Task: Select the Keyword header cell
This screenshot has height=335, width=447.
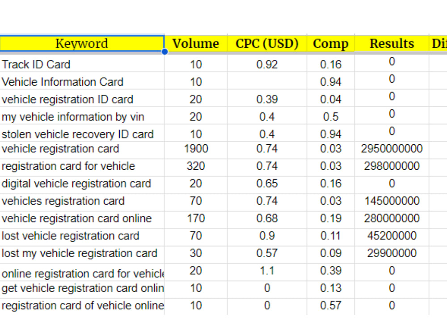Action: (82, 44)
